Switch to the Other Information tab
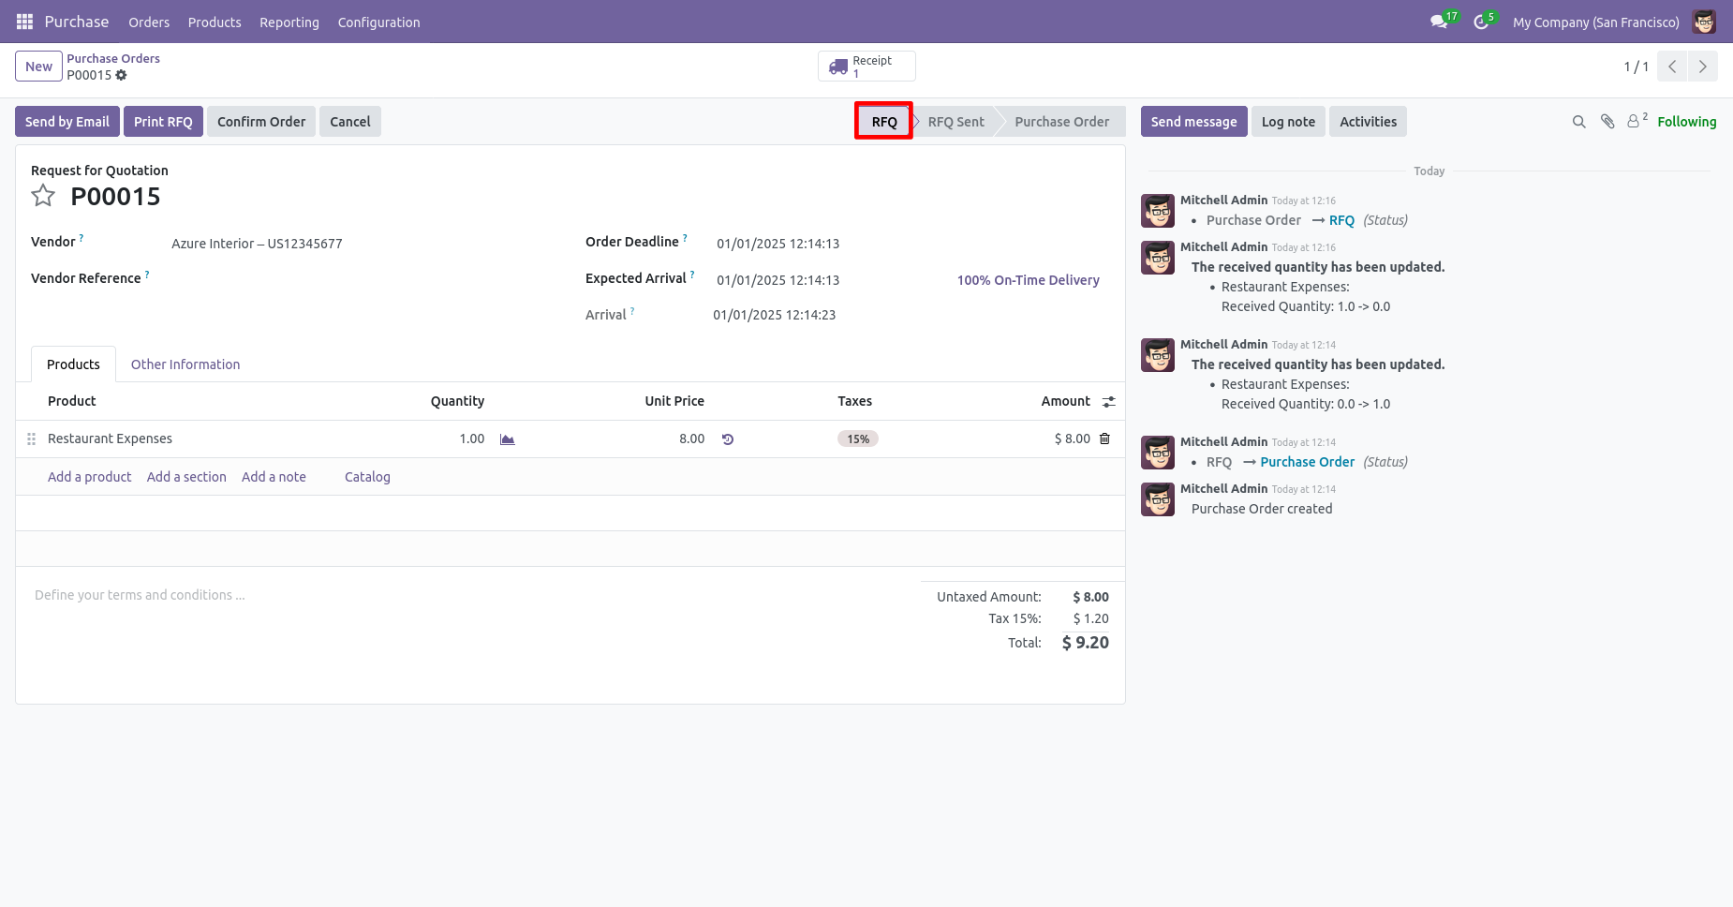Screen dimensions: 1733x907 pos(185,364)
